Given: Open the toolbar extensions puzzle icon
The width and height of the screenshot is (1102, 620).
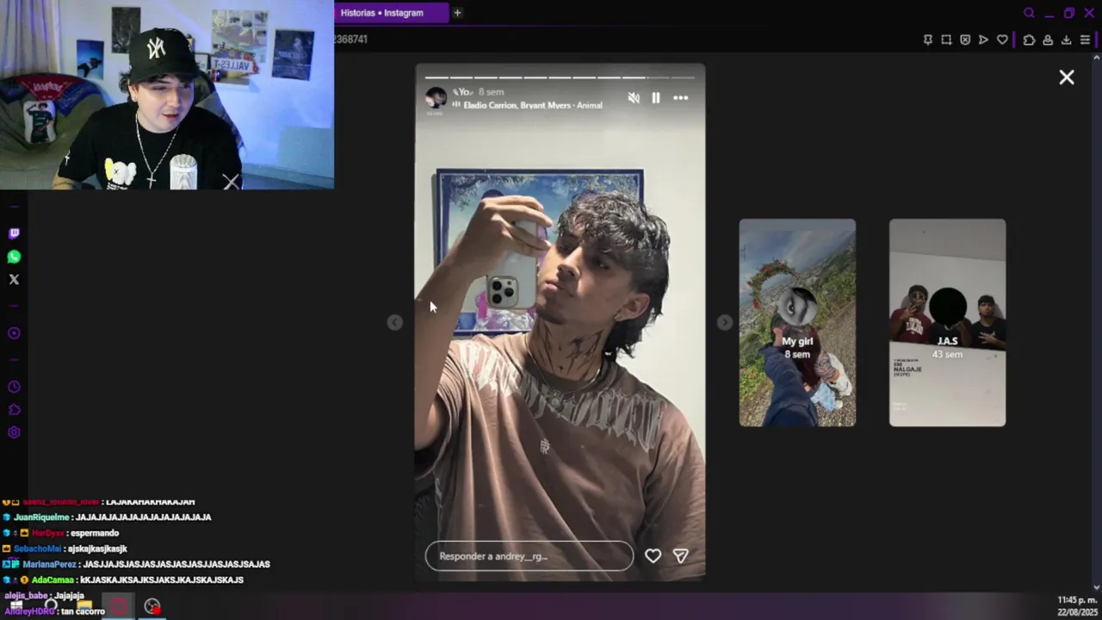Looking at the screenshot, I should point(1029,40).
